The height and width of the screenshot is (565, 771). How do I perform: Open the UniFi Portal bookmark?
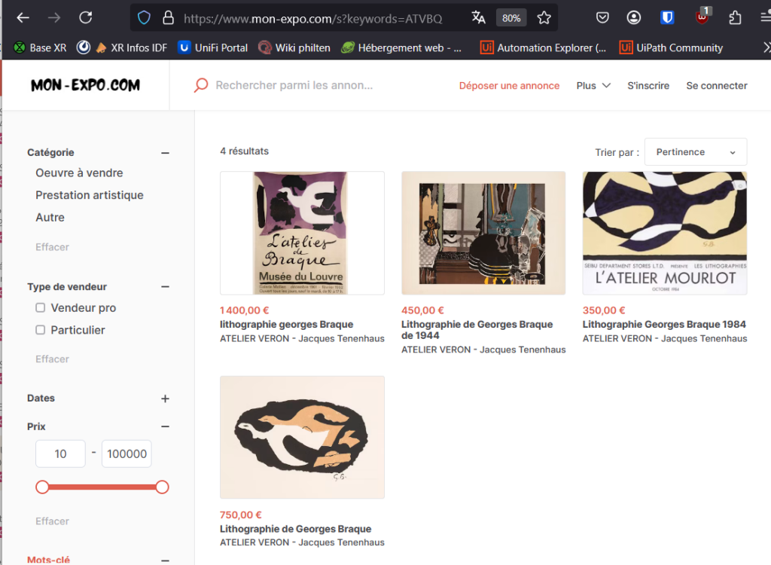[213, 47]
